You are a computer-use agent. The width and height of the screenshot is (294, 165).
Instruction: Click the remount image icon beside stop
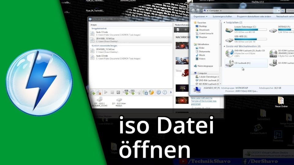(118, 92)
